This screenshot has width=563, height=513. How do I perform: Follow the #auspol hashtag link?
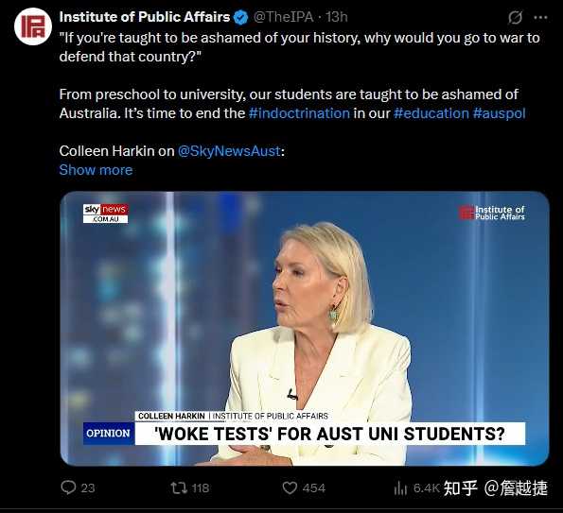(499, 113)
